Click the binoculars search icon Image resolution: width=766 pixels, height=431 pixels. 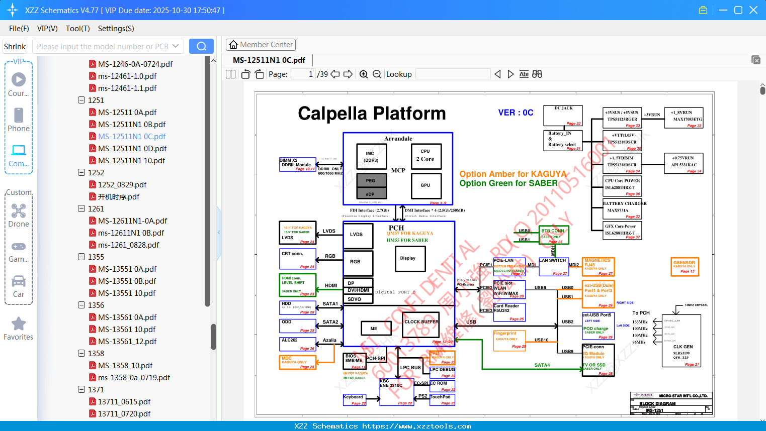point(537,74)
